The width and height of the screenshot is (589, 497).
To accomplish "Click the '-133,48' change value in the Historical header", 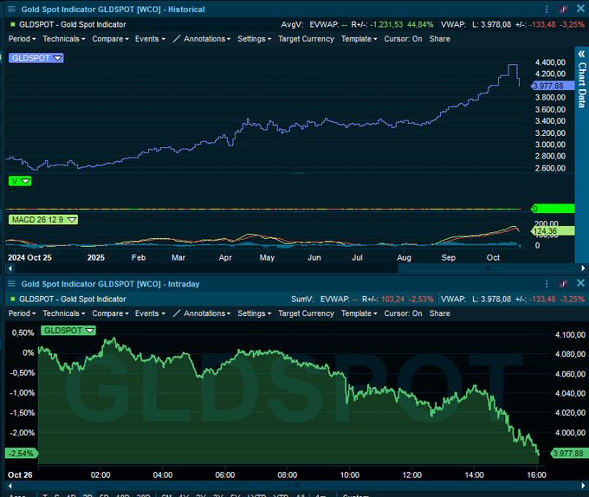I will (x=542, y=24).
